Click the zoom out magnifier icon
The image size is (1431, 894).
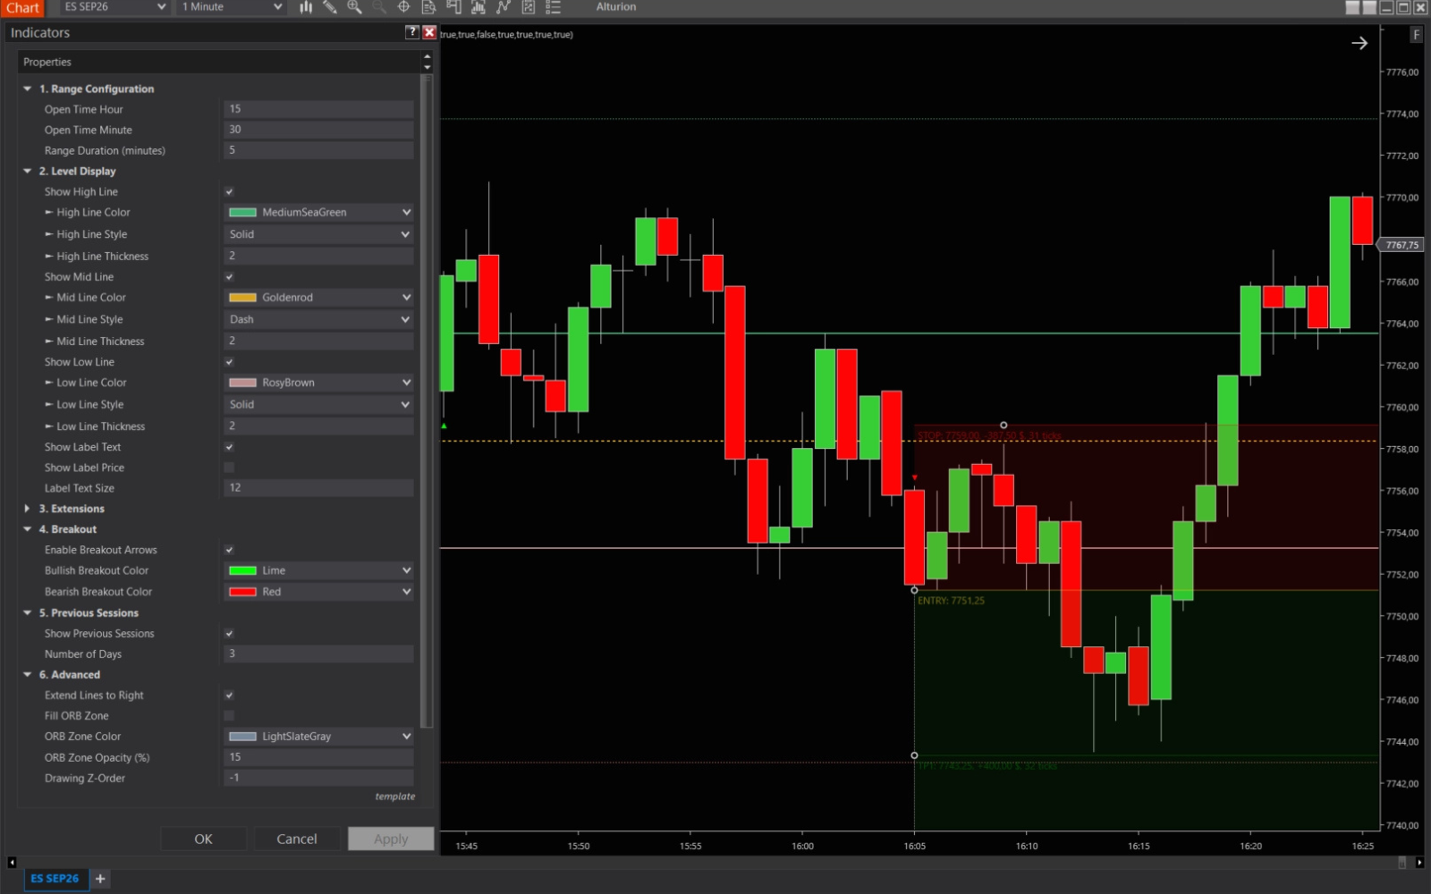(x=379, y=7)
